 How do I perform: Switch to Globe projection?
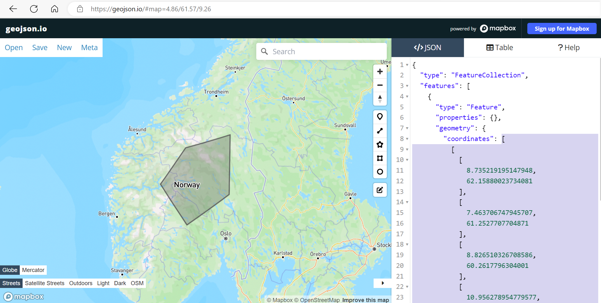10,270
